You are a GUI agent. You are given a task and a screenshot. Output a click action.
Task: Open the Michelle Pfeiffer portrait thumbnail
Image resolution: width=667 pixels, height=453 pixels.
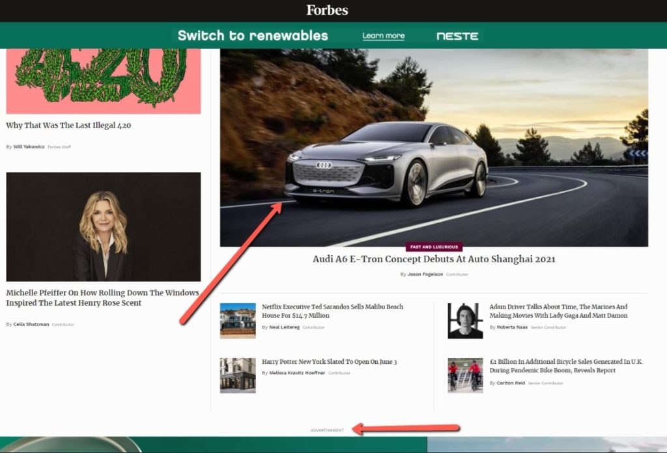pyautogui.click(x=104, y=226)
